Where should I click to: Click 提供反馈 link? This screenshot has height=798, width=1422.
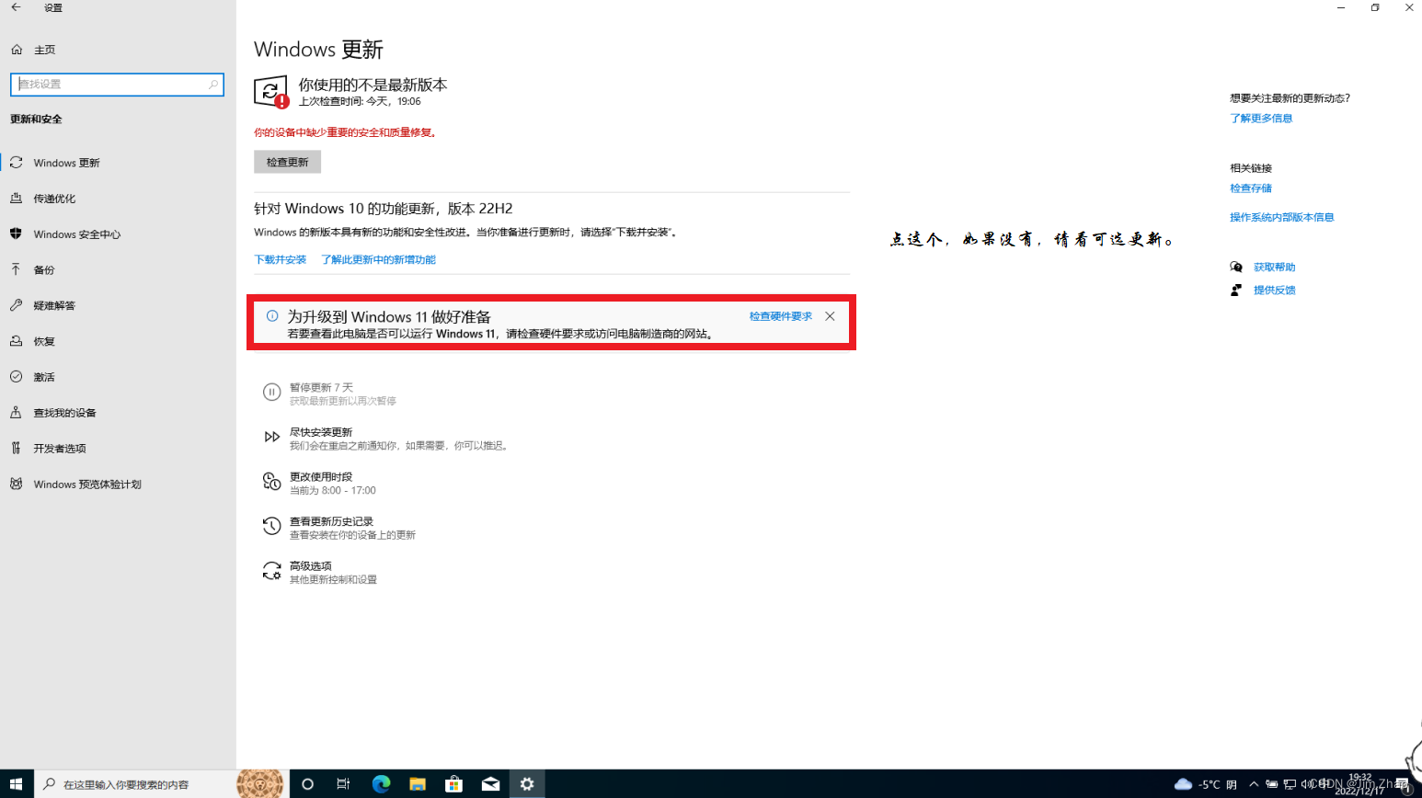pyautogui.click(x=1274, y=291)
